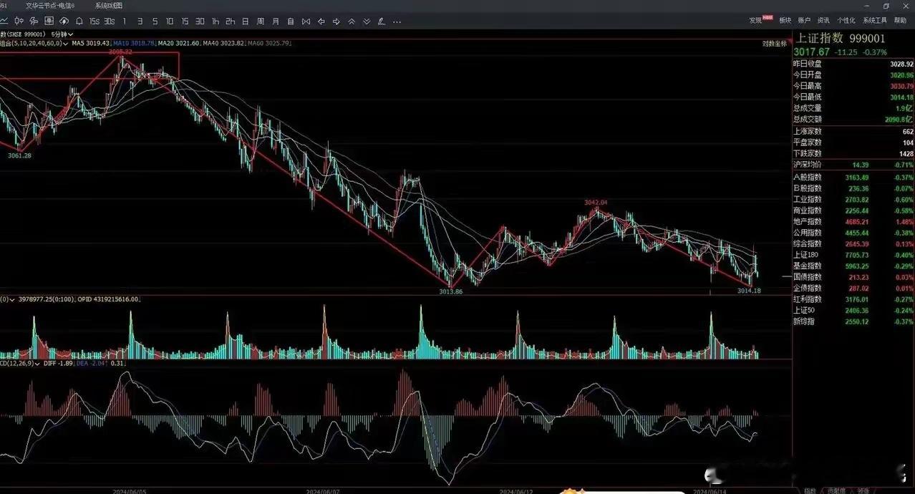The width and height of the screenshot is (915, 494).
Task: Click the double up chevron icon
Action: 351,21
